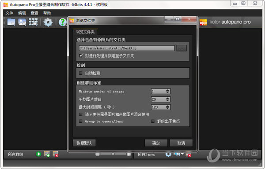Check the Group by camera/lens option
This screenshot has height=169, width=265.
[81, 121]
